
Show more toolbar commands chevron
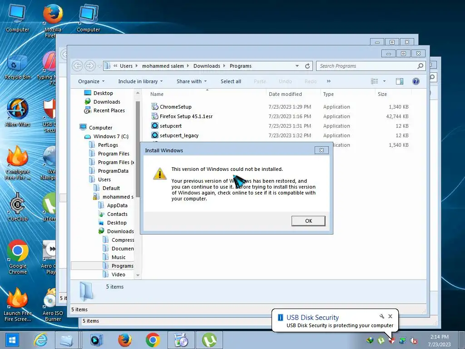click(x=329, y=81)
